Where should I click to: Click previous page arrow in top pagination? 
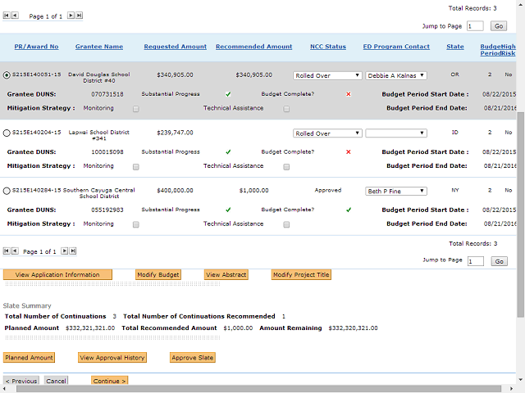16,16
